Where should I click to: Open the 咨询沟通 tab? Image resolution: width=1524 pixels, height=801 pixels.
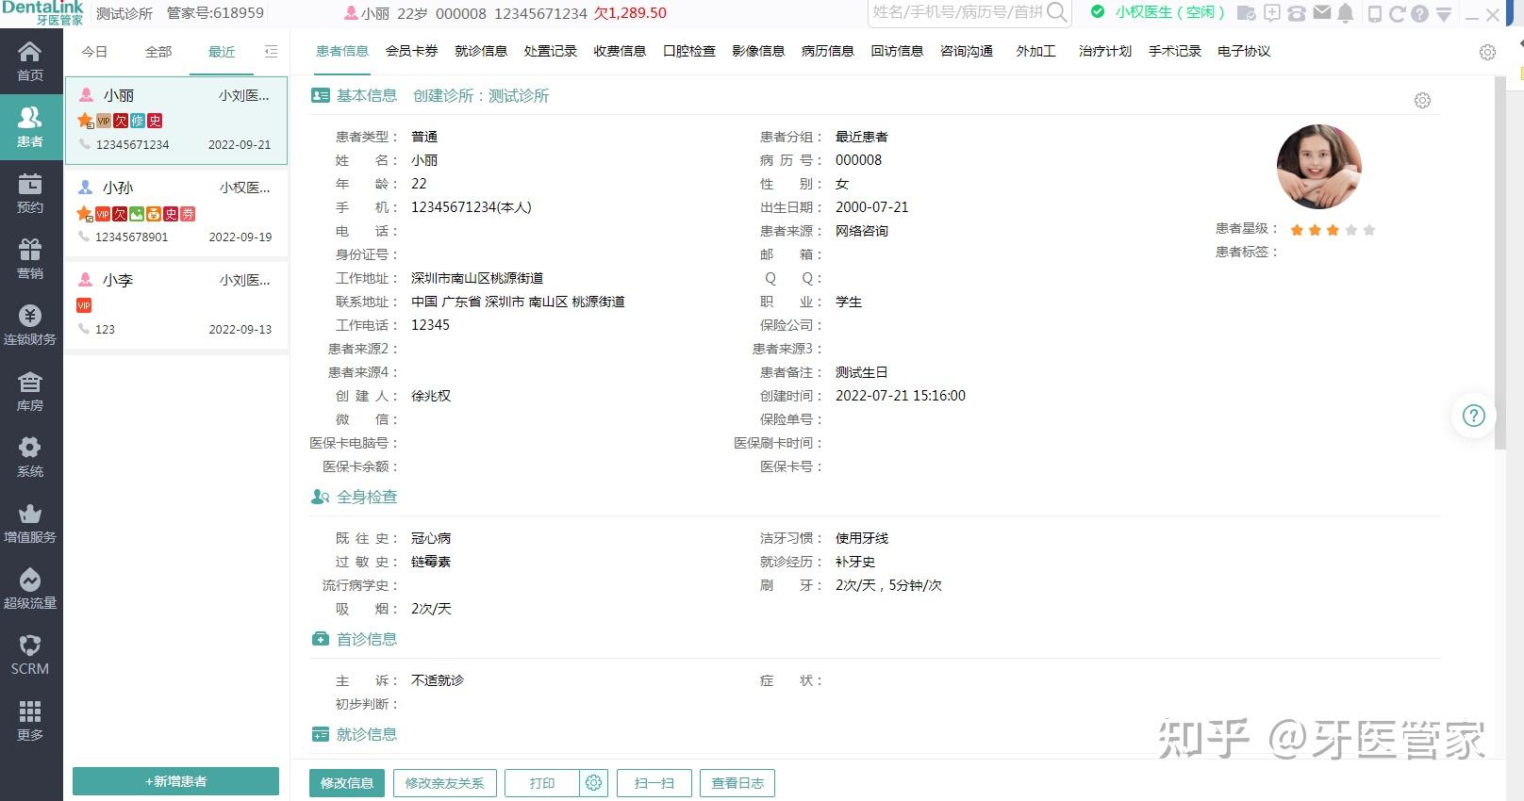pos(967,51)
